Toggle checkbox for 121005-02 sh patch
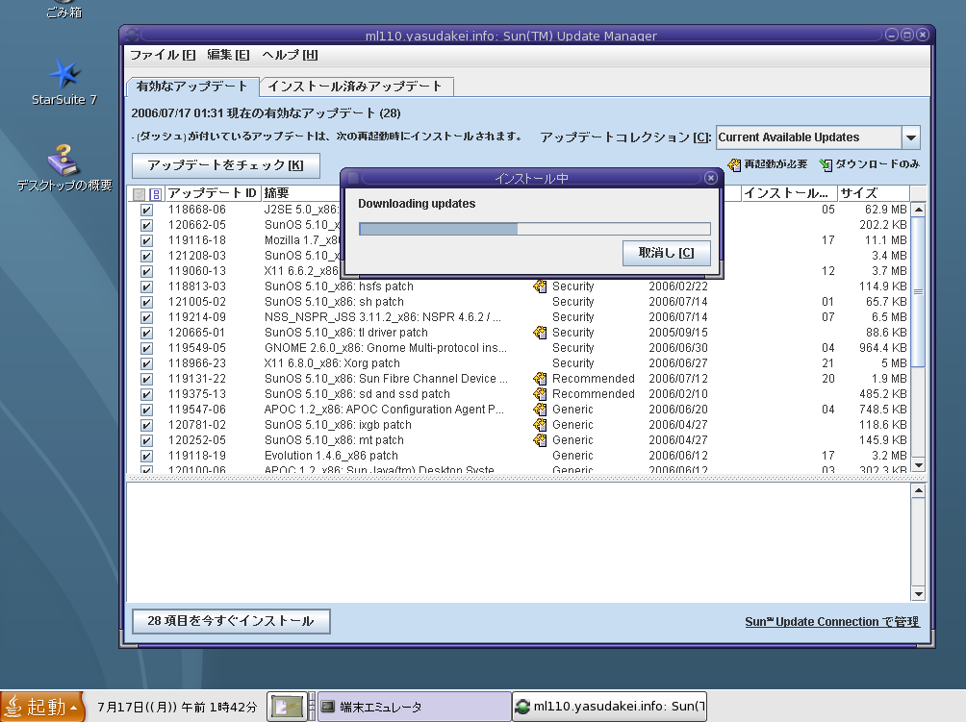Viewport: 966px width, 722px height. (x=146, y=302)
